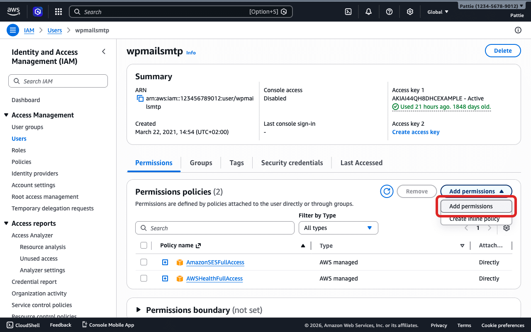Click the AWSHealthFullAccess policy cube icon

click(180, 278)
